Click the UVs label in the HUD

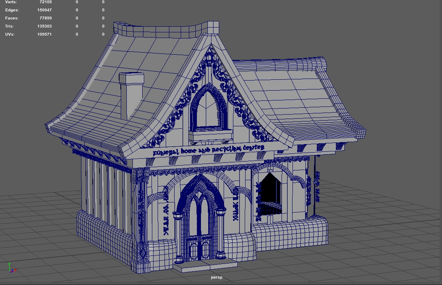(10, 34)
